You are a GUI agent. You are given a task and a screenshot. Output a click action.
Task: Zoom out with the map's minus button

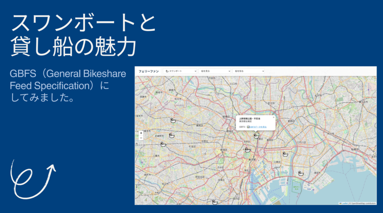[141, 138]
